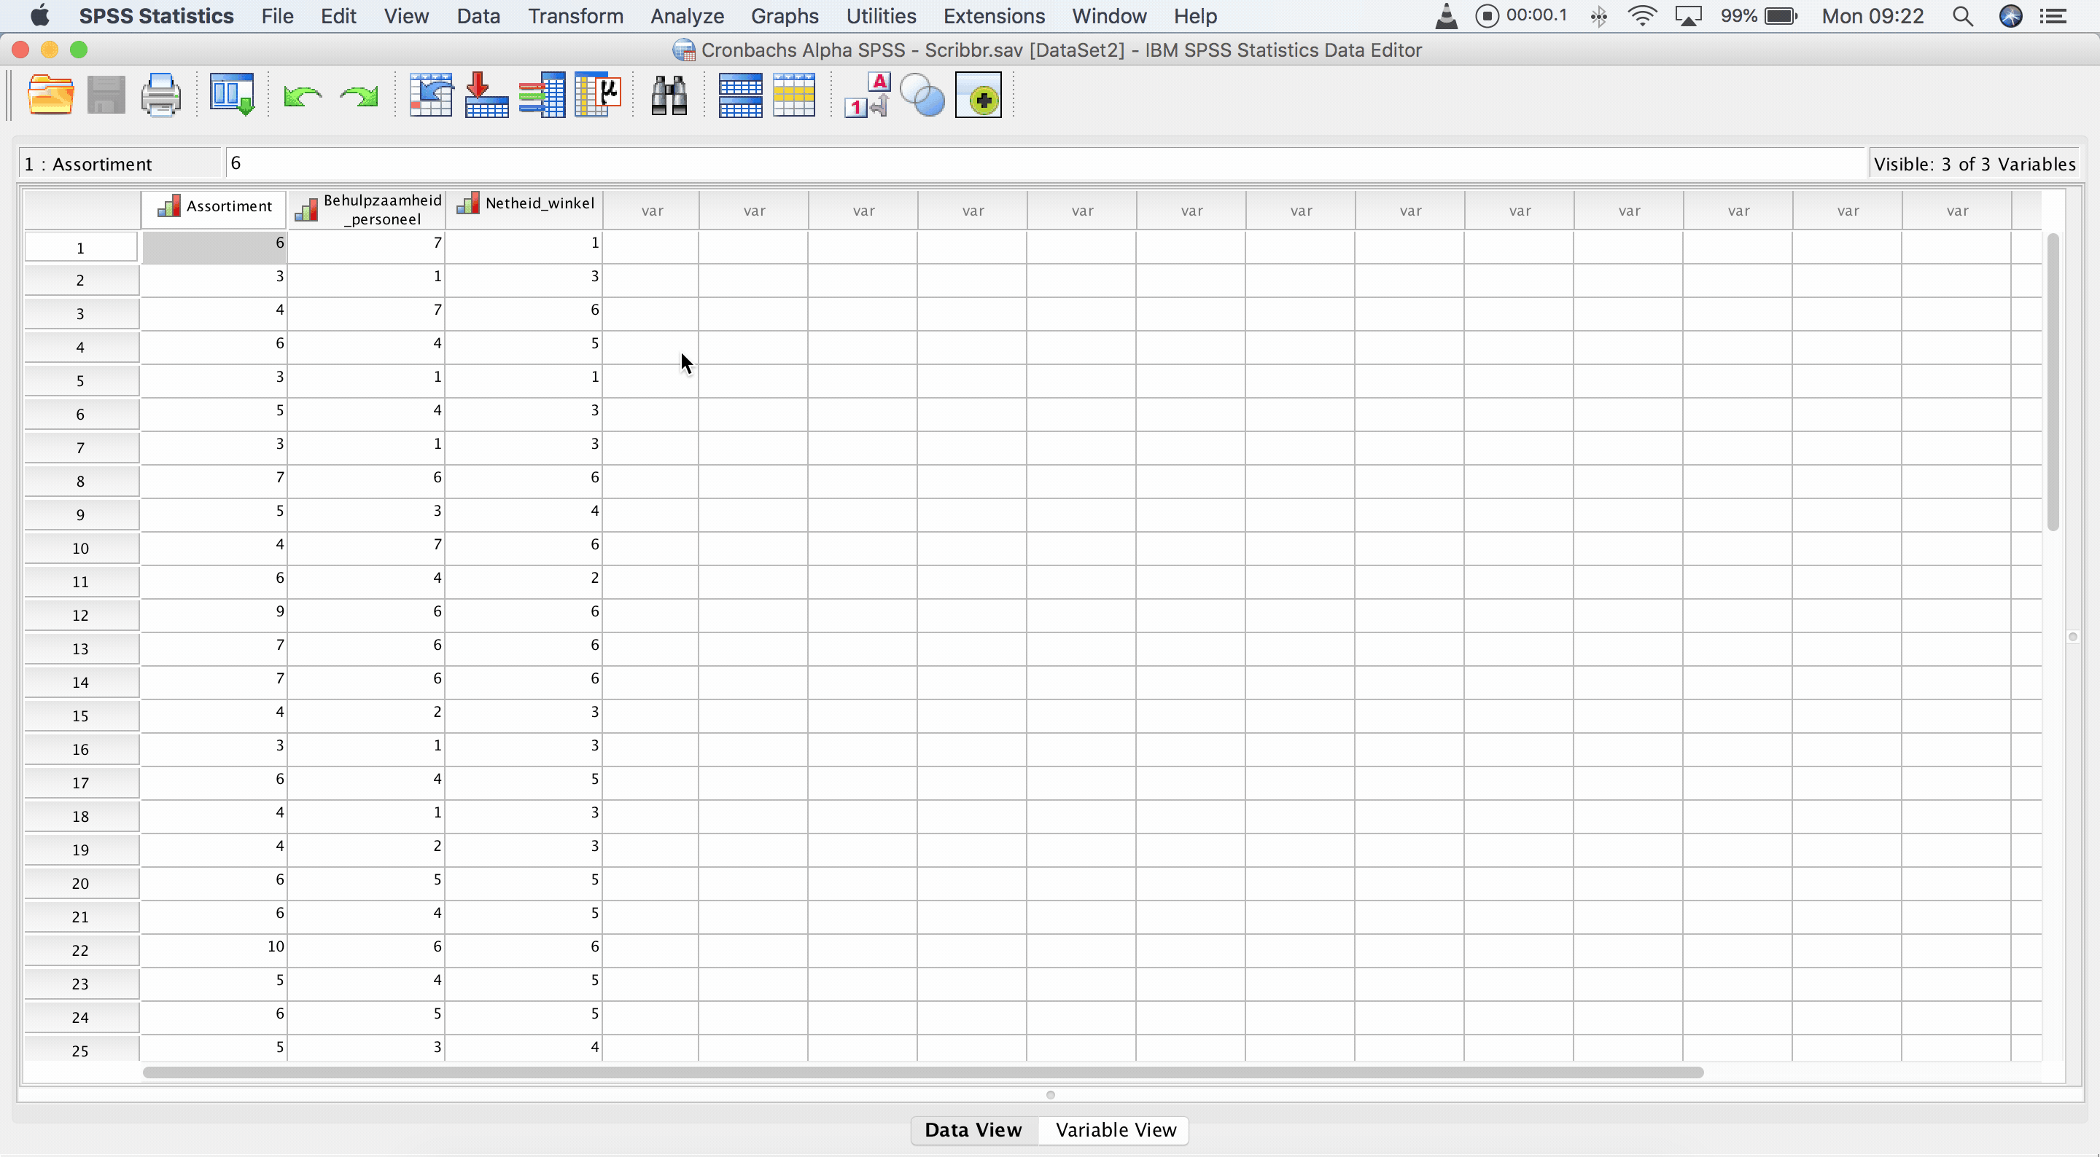
Task: Open the Graphs menu
Action: 785,16
